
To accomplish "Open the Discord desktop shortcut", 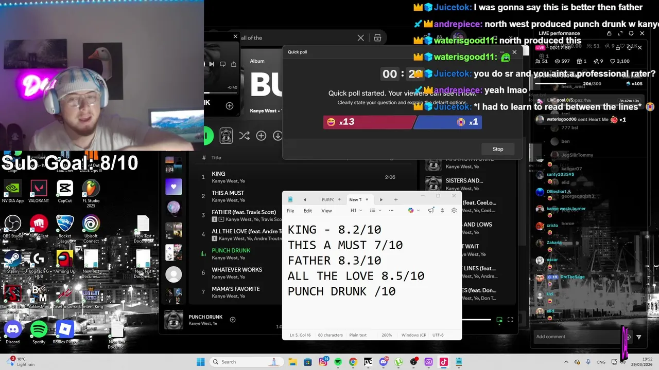I will click(12, 332).
